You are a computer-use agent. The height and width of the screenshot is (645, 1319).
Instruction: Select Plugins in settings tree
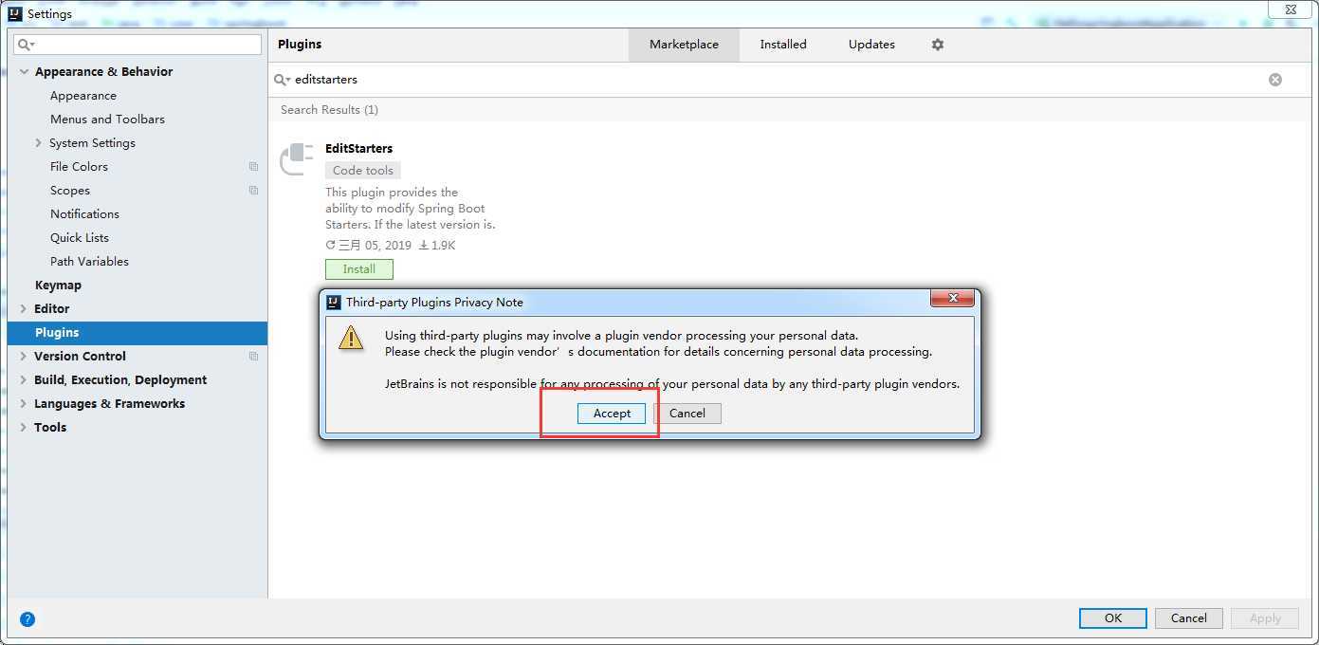tap(137, 333)
